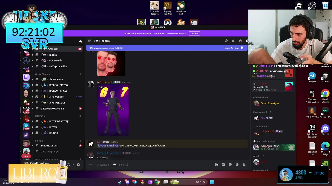Open Steam icon on taskbar
Screen dimensions: 332x186
(x=120, y=182)
